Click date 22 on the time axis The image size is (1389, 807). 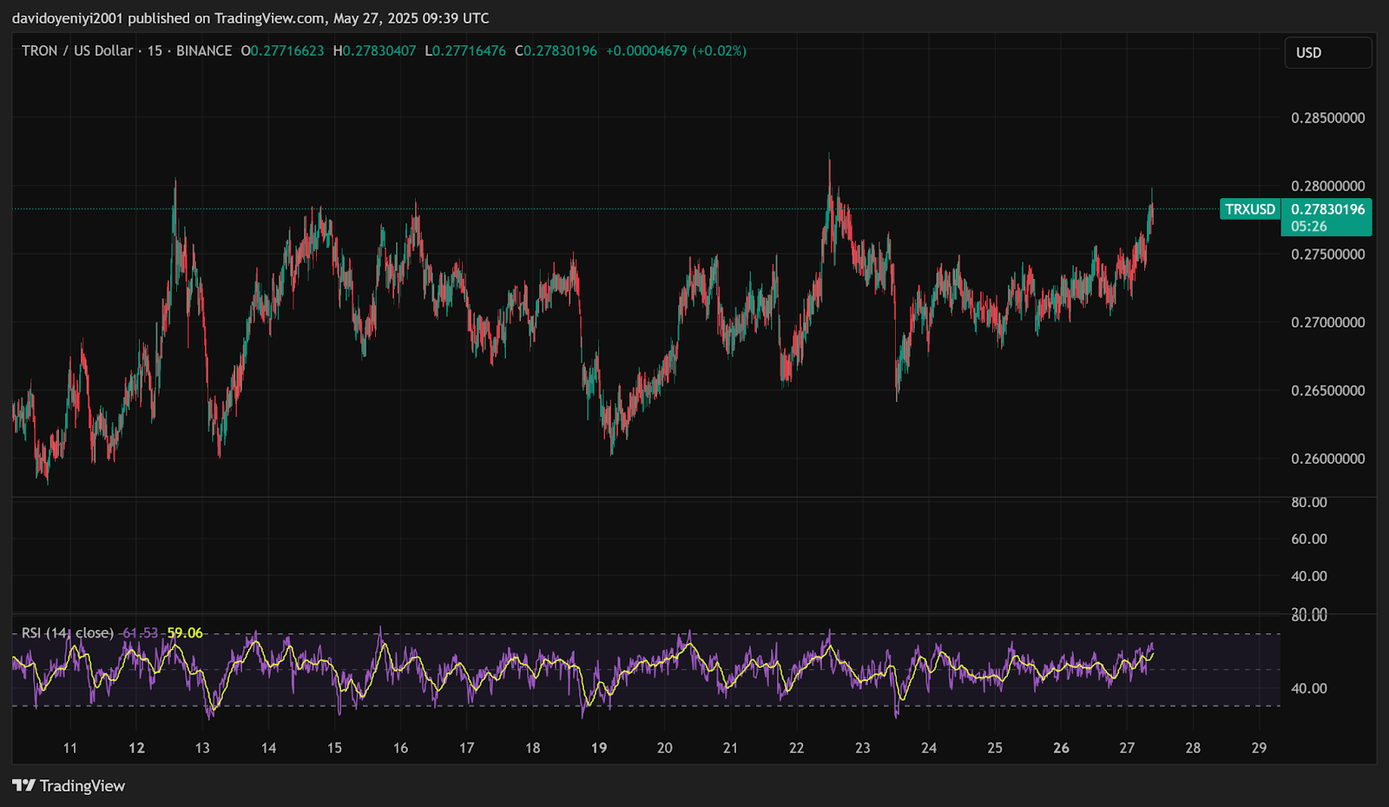click(x=797, y=748)
